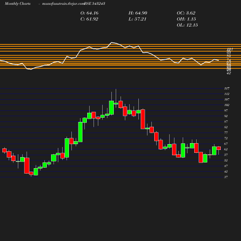The image size is (241, 241).
Task: Click the 82 price axis label
Action: pyautogui.click(x=226, y=127)
